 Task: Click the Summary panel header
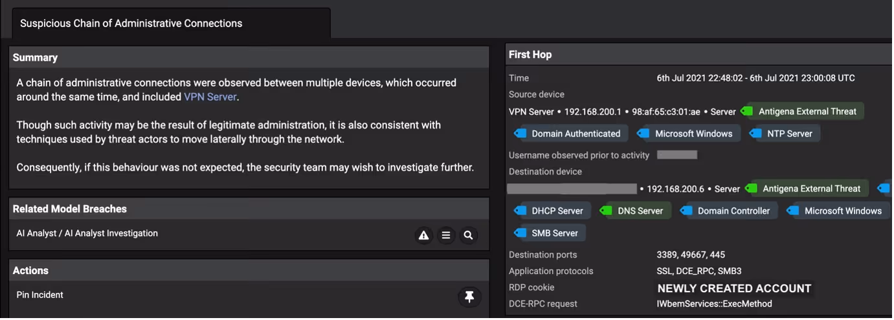click(249, 58)
